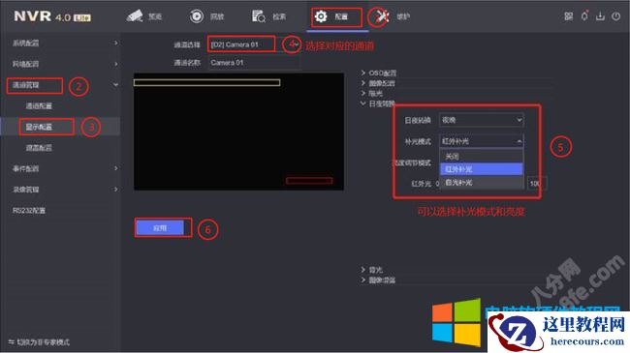The image size is (630, 353).
Task: Switch to the 维护 maintenance tab
Action: pos(403,16)
